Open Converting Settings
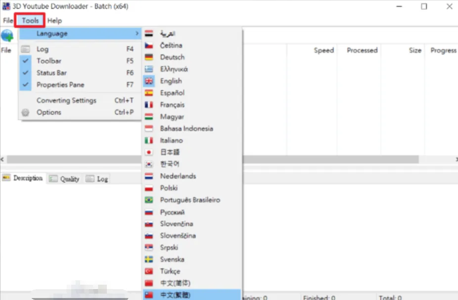 tap(80, 100)
